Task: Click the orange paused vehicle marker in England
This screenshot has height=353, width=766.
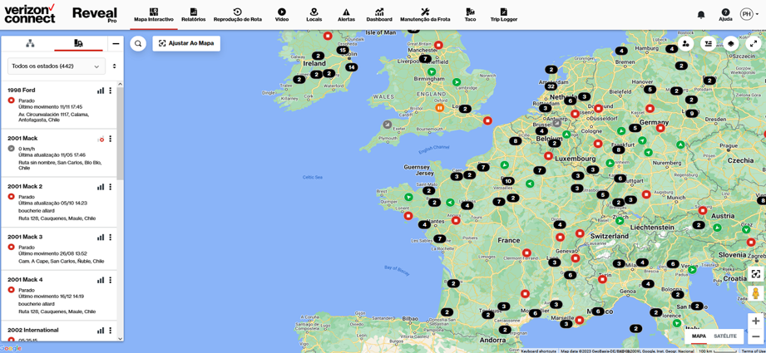Action: tap(439, 108)
